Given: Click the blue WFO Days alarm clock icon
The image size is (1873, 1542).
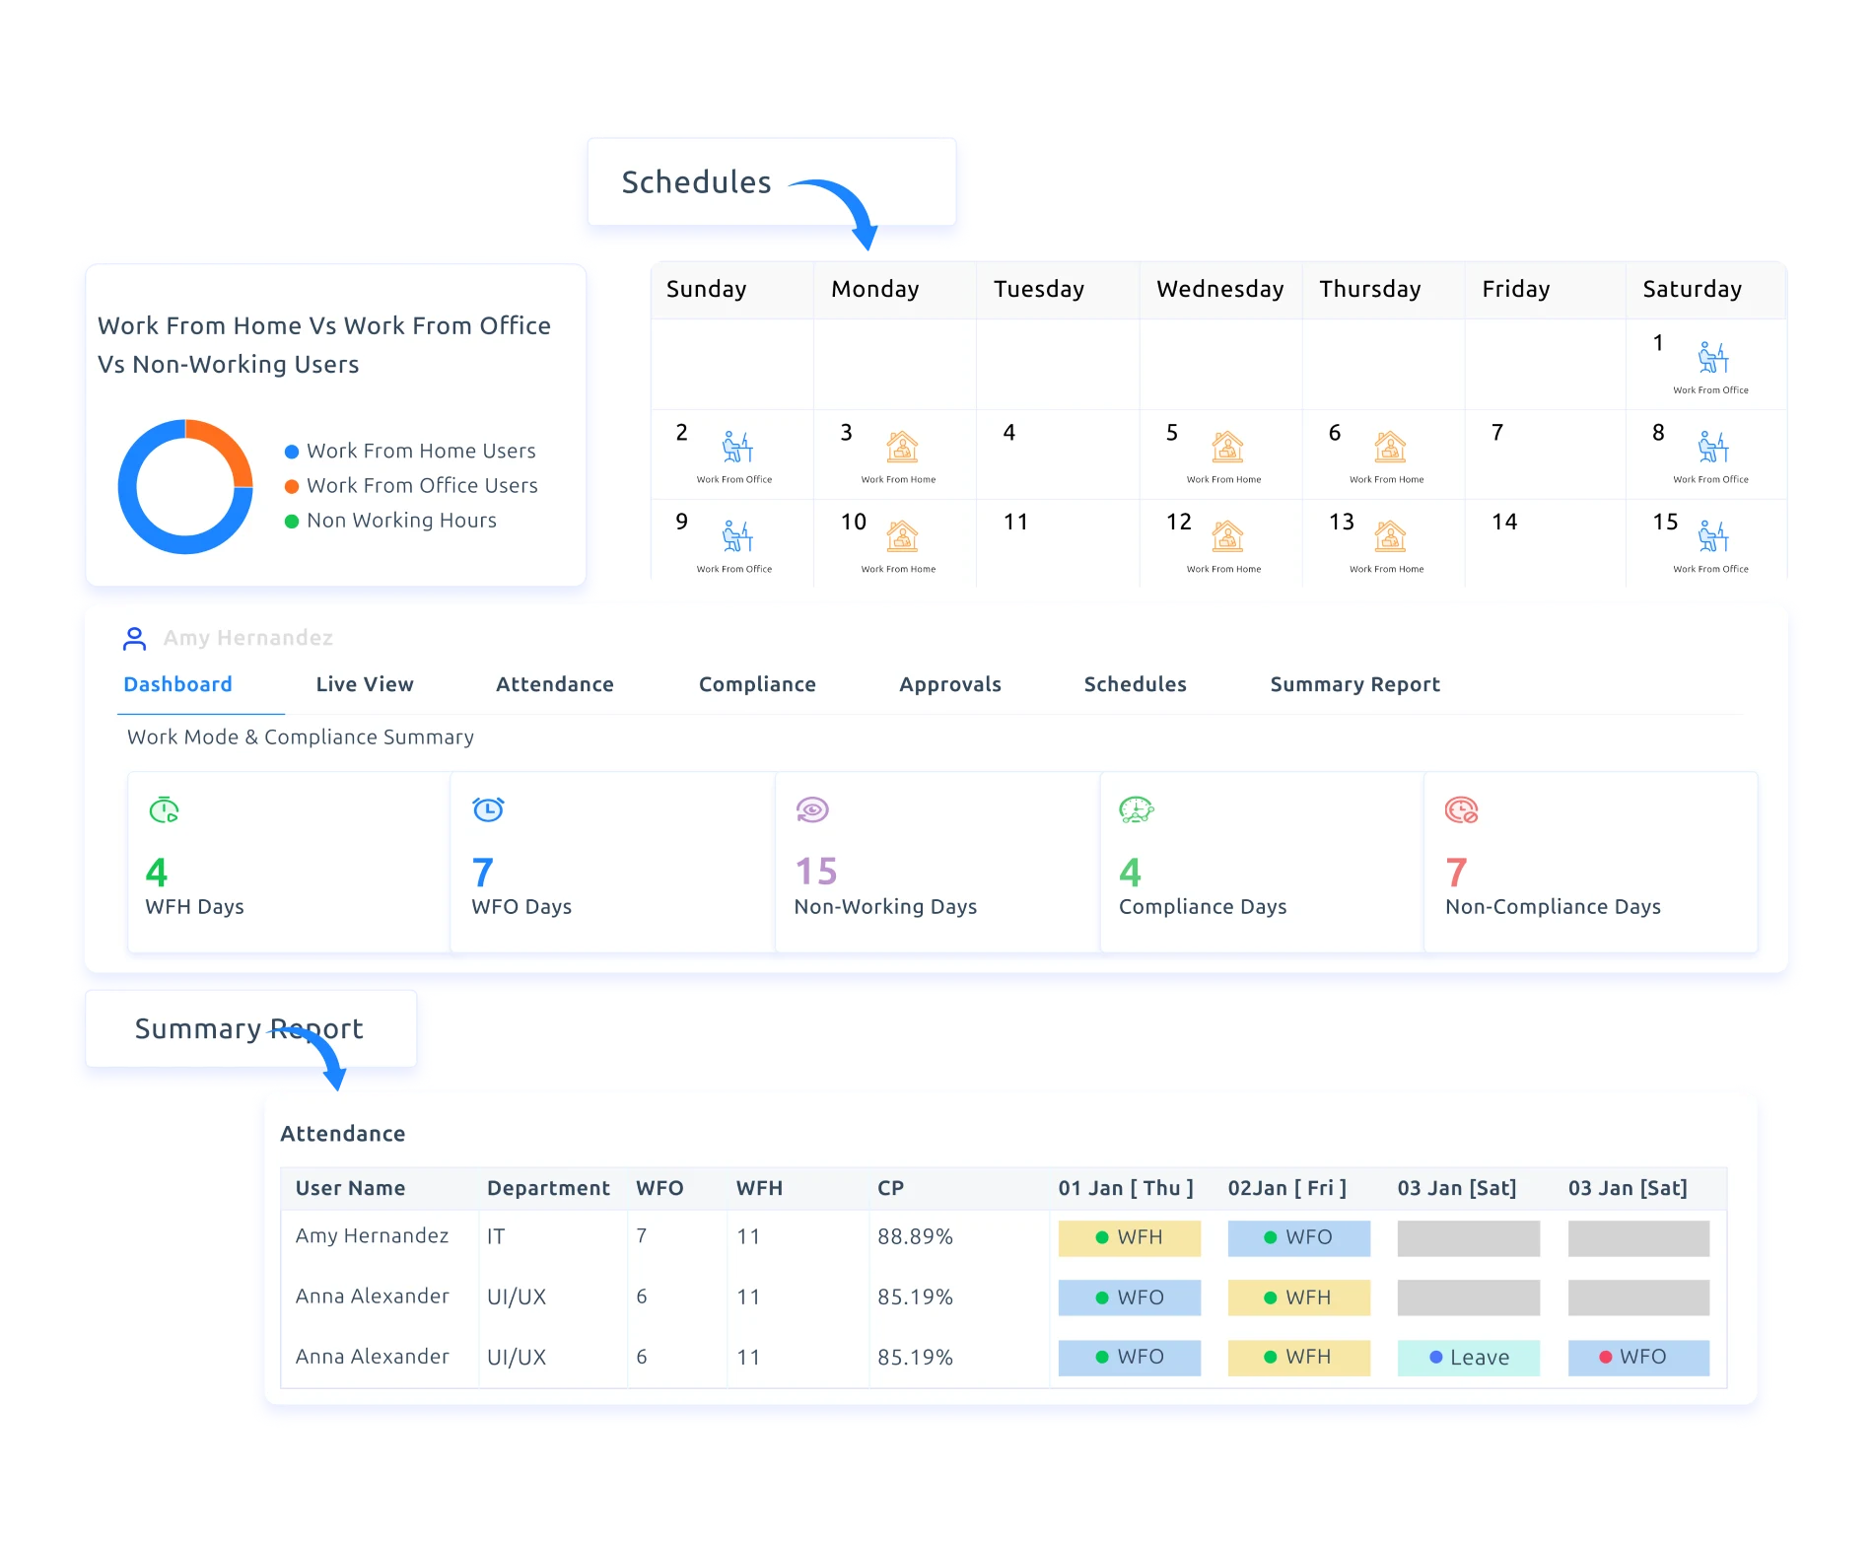Looking at the screenshot, I should 488,809.
